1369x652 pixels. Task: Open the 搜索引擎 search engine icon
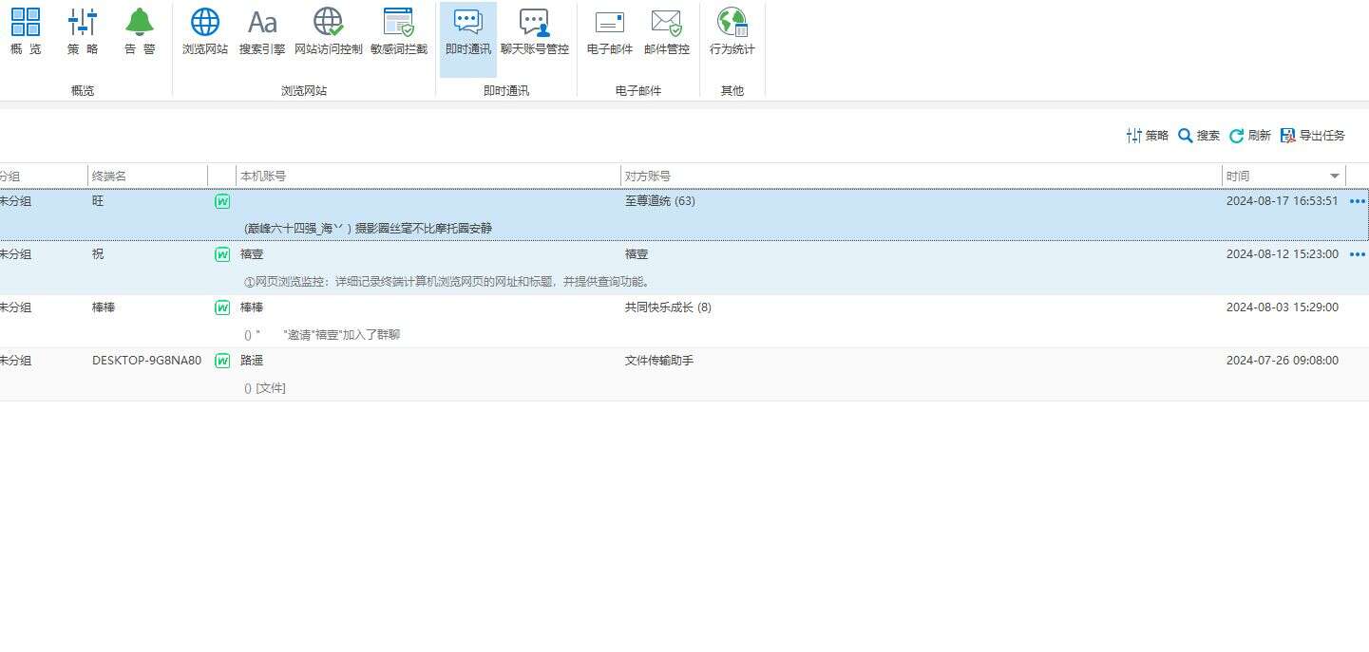click(262, 31)
